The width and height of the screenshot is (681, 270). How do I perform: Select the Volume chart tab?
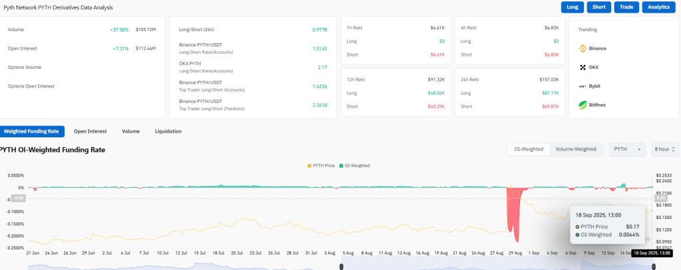tap(130, 131)
